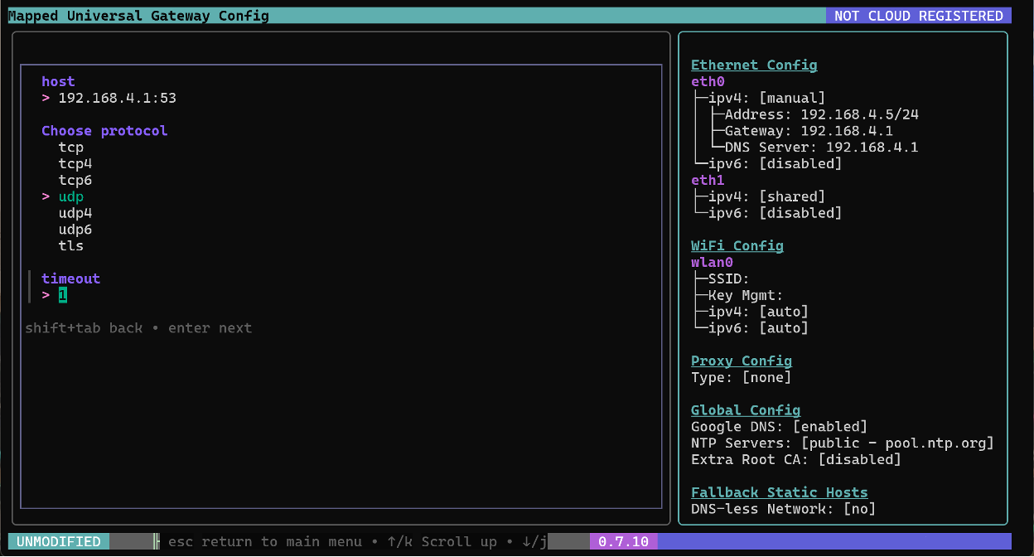The height and width of the screenshot is (557, 1034).
Task: Click the 'shift+tab back' hint text
Action: point(84,328)
